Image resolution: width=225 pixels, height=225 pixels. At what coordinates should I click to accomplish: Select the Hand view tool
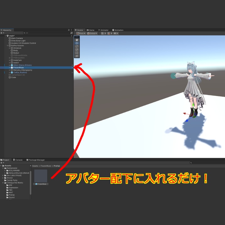[77, 40]
